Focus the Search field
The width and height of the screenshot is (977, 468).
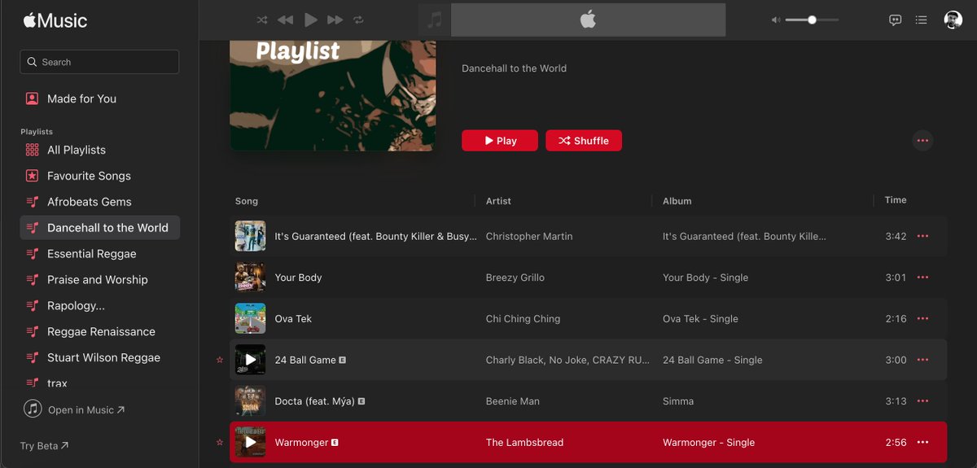pos(99,62)
